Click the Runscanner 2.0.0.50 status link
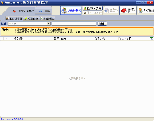154x121 pixels. (12, 119)
